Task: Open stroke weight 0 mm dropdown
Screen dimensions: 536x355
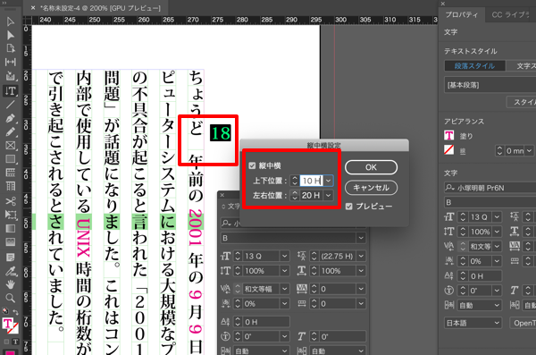Action: click(529, 150)
